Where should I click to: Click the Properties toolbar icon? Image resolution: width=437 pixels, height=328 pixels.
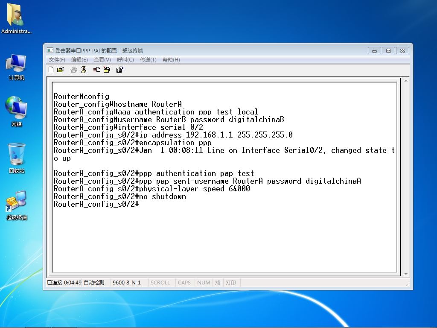(120, 70)
